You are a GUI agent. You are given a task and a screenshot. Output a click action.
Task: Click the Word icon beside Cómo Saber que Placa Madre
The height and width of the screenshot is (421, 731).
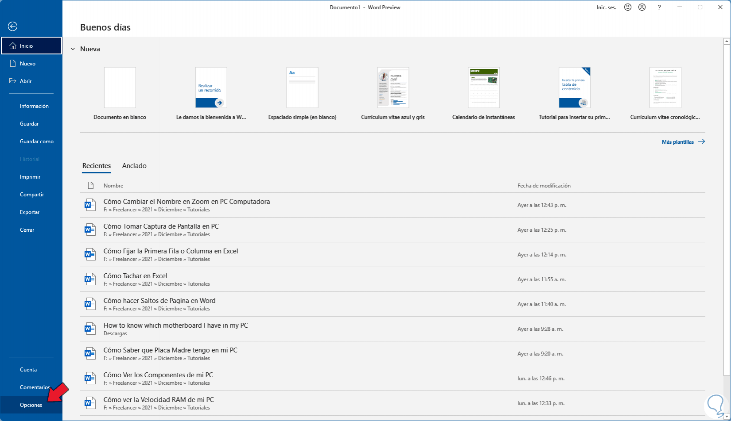[x=90, y=353]
